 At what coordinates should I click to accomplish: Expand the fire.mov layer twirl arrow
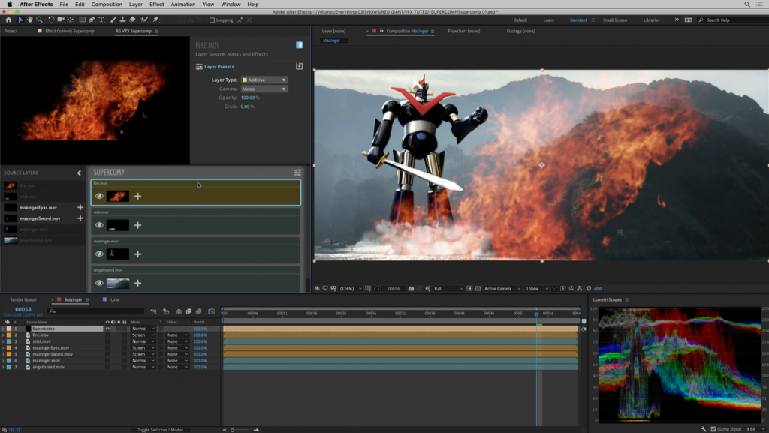pyautogui.click(x=3, y=335)
